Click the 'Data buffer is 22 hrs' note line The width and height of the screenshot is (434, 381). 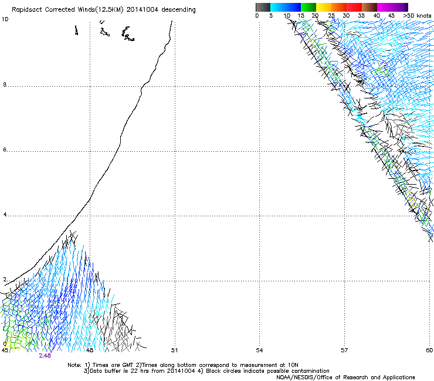[x=207, y=371]
